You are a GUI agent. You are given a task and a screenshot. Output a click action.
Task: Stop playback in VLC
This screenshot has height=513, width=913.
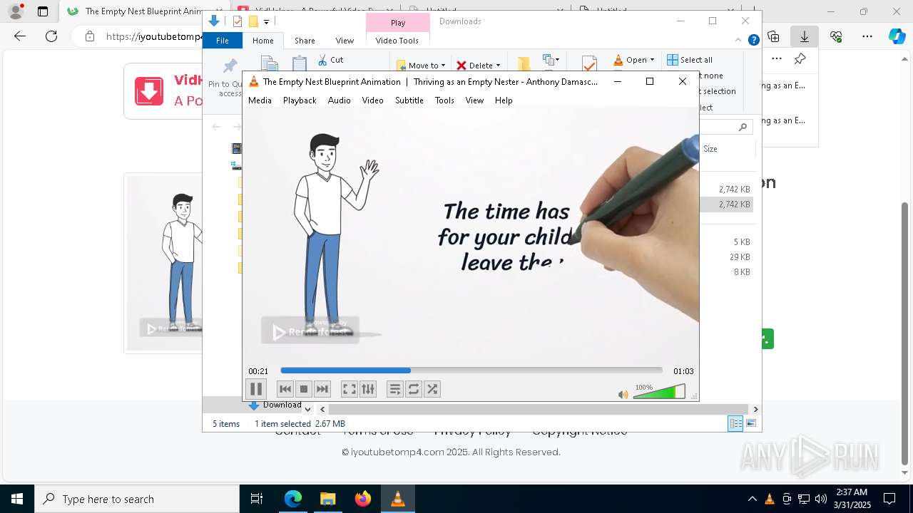304,389
